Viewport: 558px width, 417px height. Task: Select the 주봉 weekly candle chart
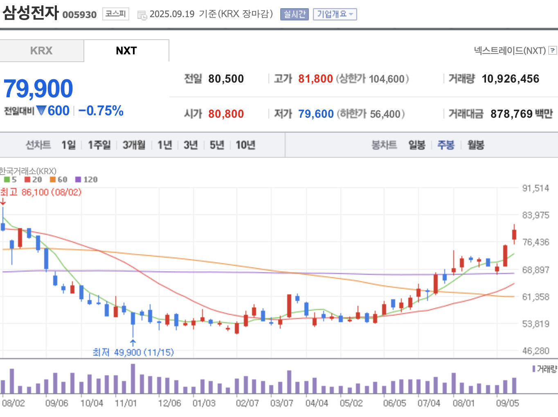446,145
